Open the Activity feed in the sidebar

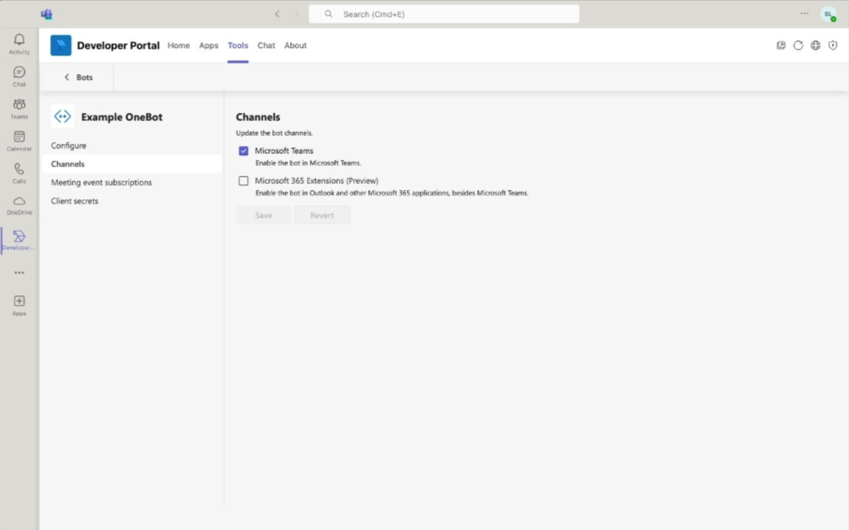click(x=19, y=44)
